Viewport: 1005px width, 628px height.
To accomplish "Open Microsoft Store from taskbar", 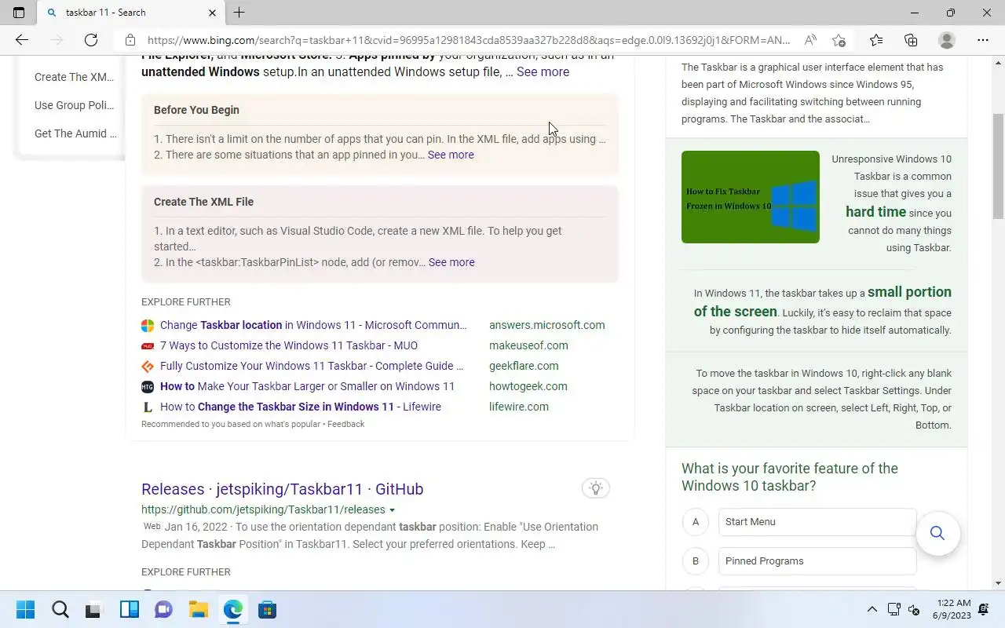I will (267, 610).
